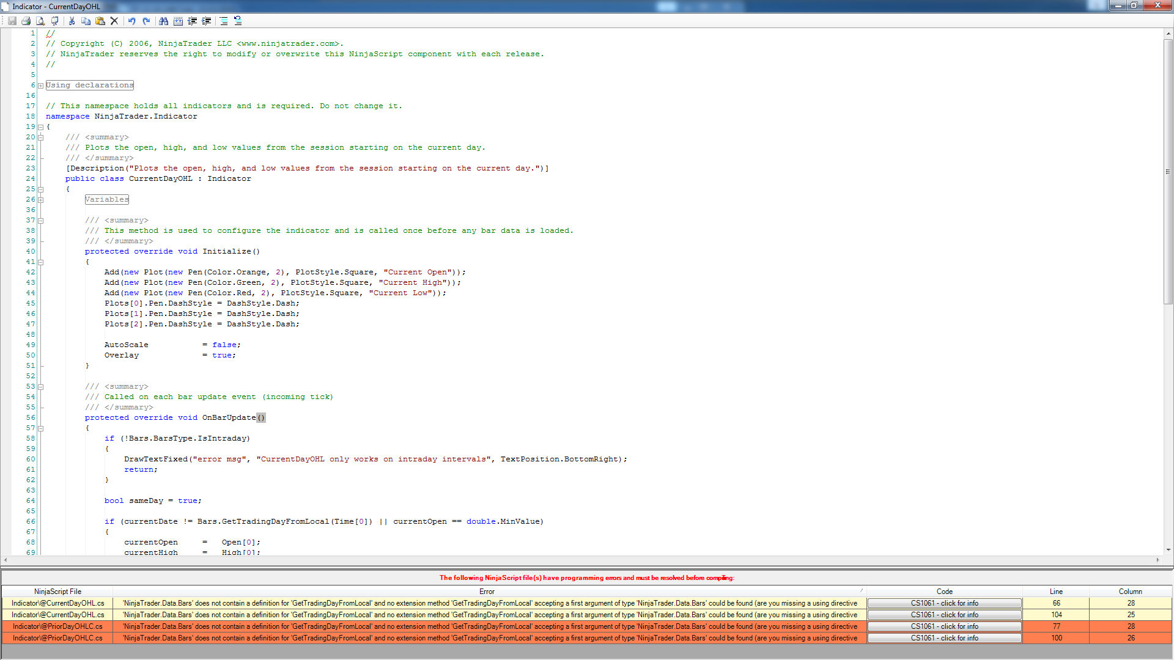
Task: Click the vertical scrollbar down arrow
Action: click(1168, 549)
